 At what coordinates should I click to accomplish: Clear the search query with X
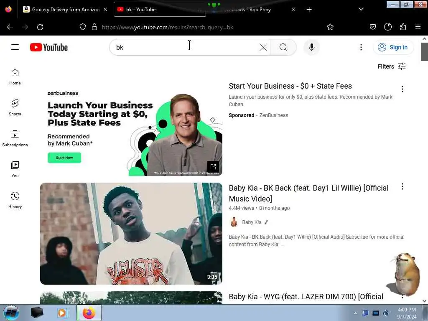[x=263, y=47]
